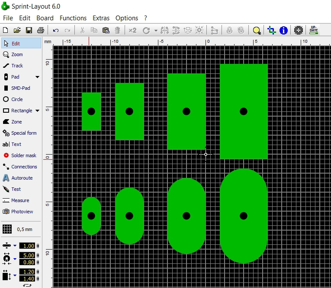The width and height of the screenshot is (331, 288).
Task: Open the Options menu
Action: (127, 18)
